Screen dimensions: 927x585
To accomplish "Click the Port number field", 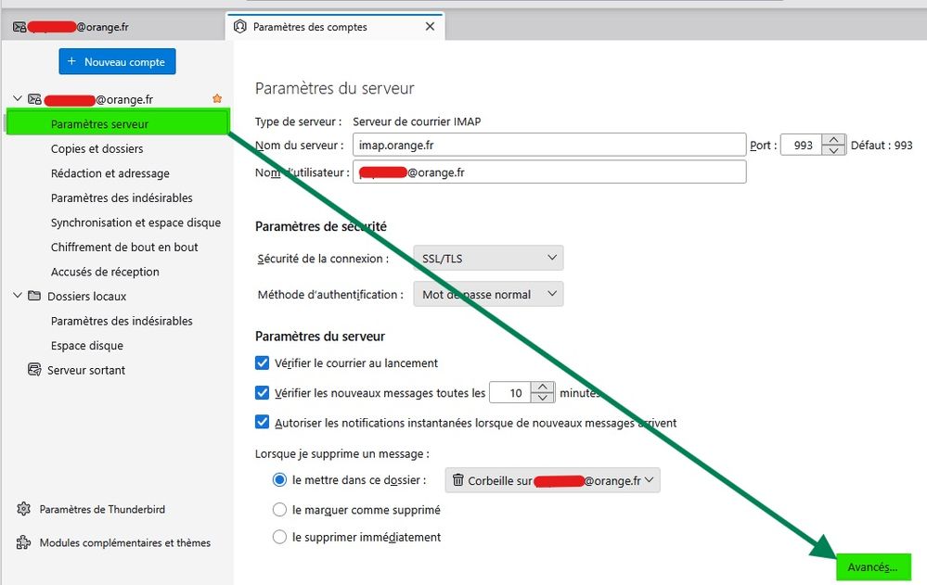I will (x=801, y=145).
